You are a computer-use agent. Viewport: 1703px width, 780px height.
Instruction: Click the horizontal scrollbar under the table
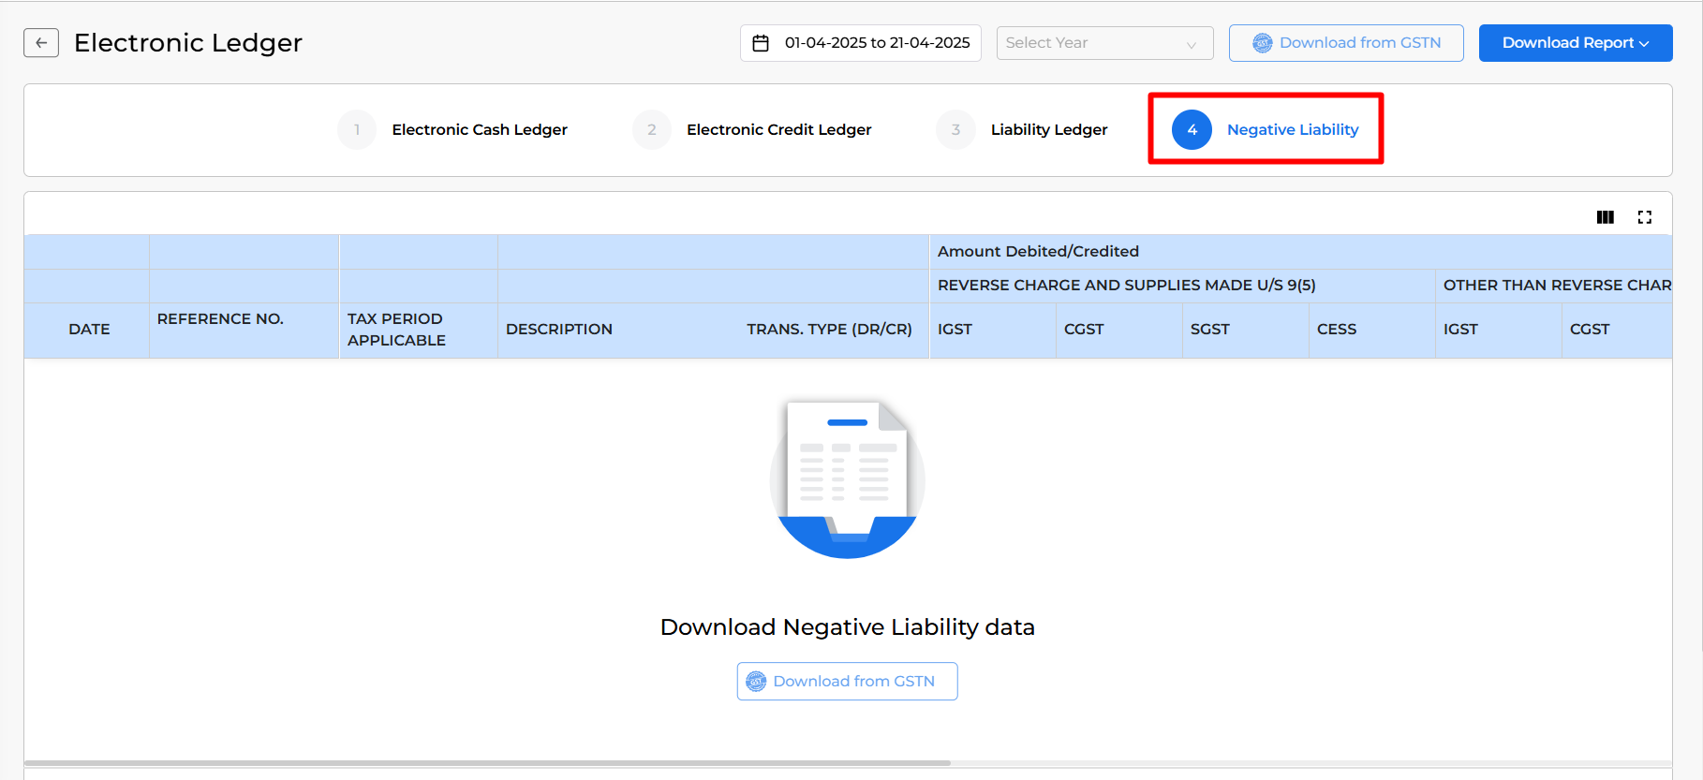pos(487,763)
